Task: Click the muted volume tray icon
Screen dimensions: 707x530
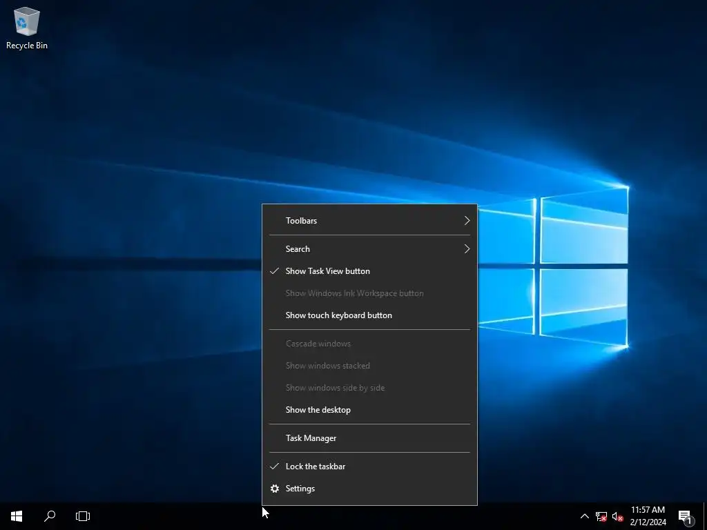Action: 617,516
